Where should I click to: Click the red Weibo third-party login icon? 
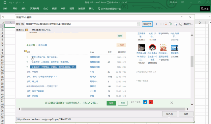(151, 102)
